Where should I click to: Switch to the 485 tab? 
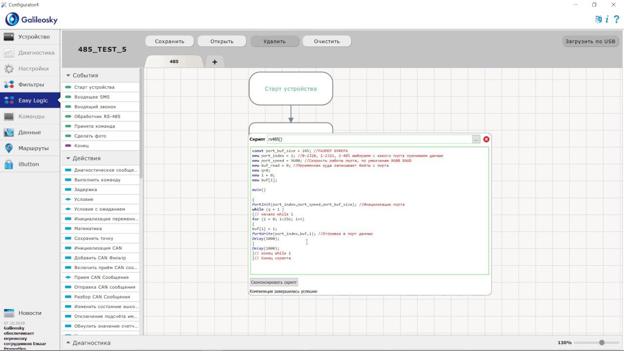[174, 61]
